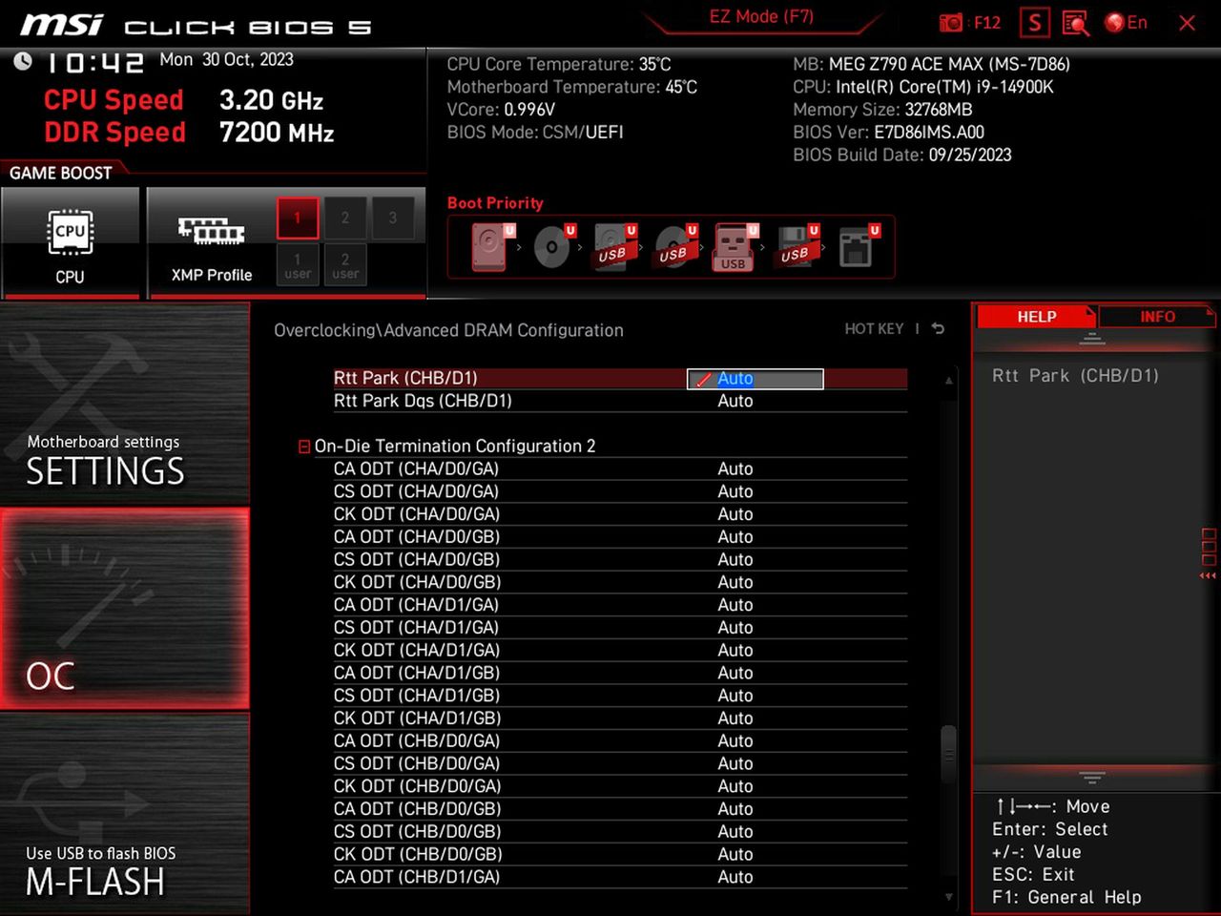
Task: Click the settings list scrollbar thumb
Action: pyautogui.click(x=949, y=754)
